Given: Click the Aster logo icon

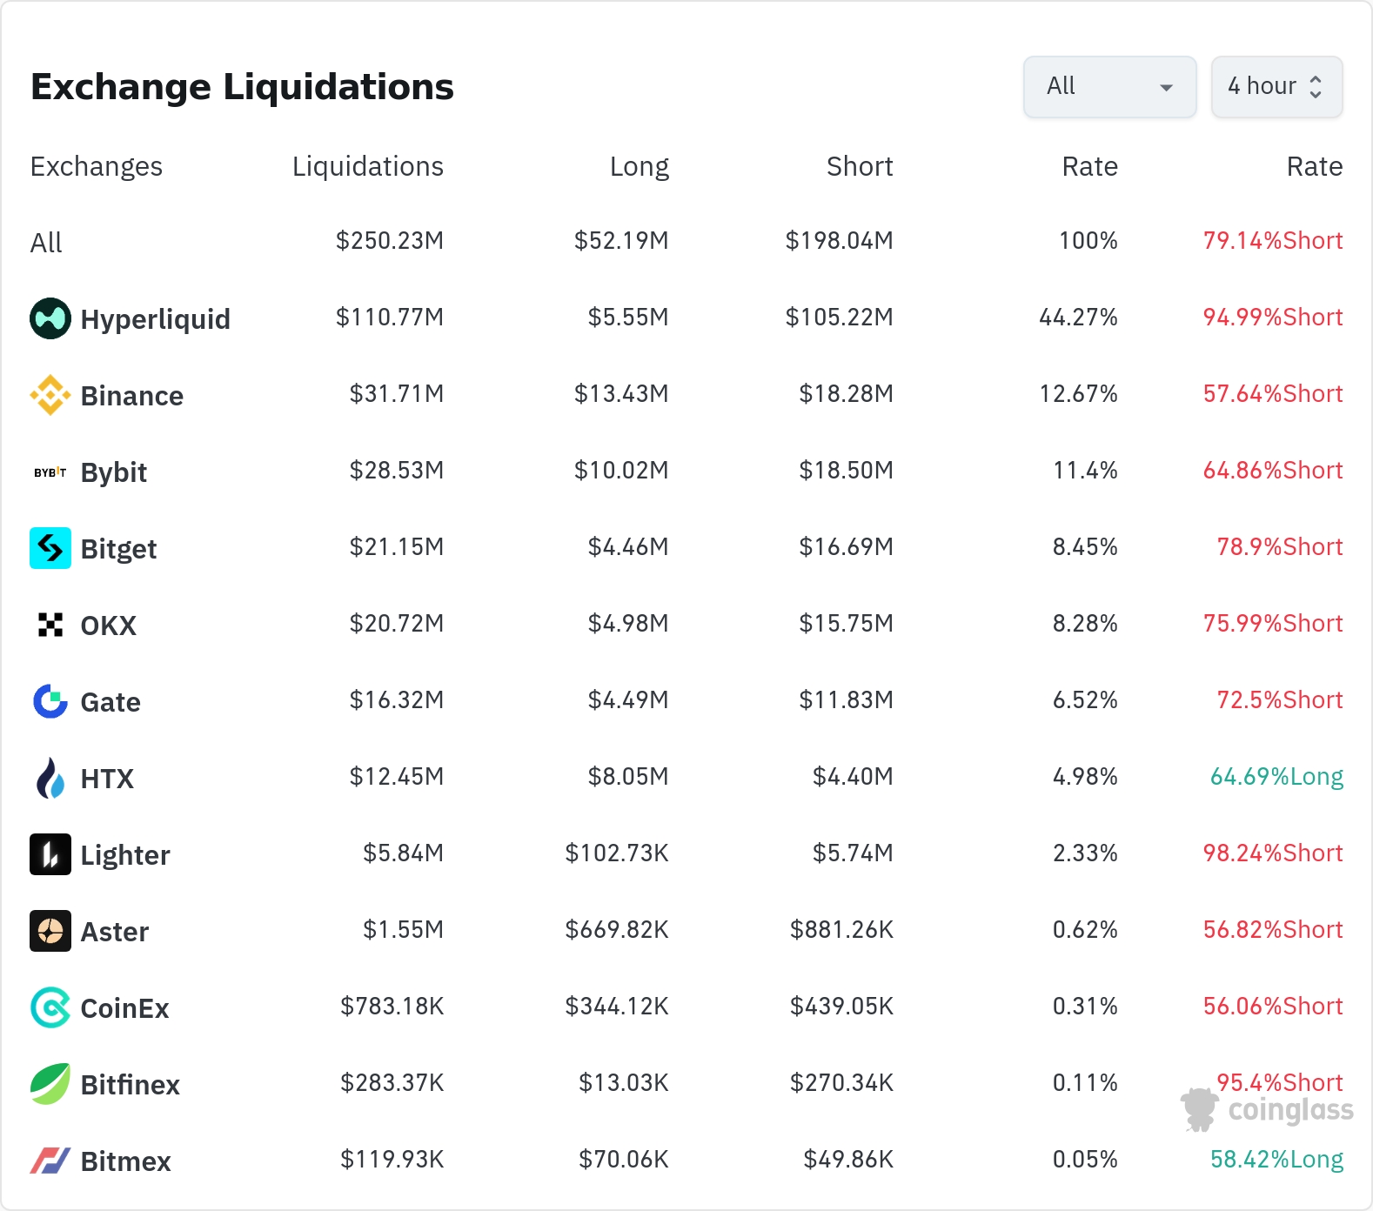Looking at the screenshot, I should [50, 931].
